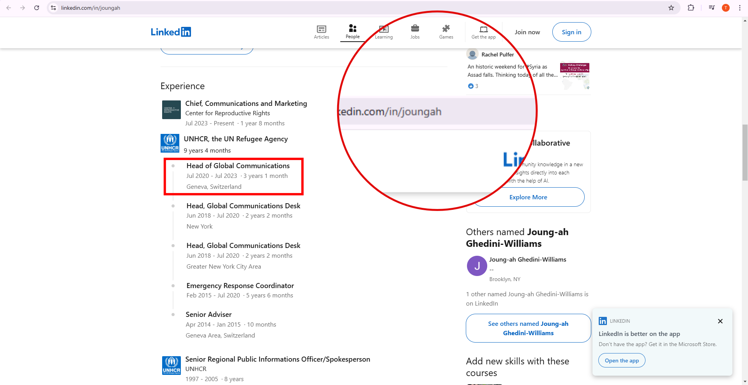Click Chief, Communications and Marketing title
The width and height of the screenshot is (748, 385).
(246, 104)
